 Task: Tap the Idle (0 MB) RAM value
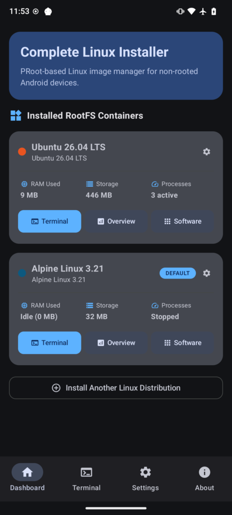[39, 317]
